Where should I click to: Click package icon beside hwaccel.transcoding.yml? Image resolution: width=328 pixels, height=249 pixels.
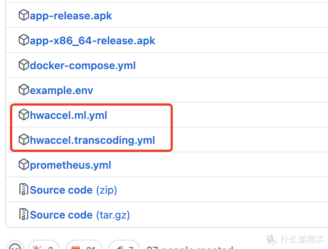tap(23, 139)
